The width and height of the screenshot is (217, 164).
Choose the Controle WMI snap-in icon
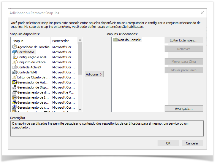pyautogui.click(x=15, y=72)
